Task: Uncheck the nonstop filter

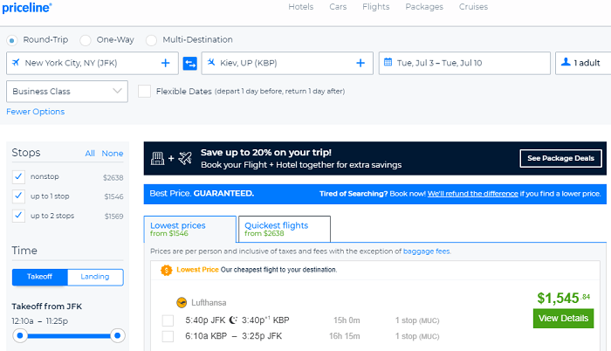Action: pyautogui.click(x=18, y=176)
